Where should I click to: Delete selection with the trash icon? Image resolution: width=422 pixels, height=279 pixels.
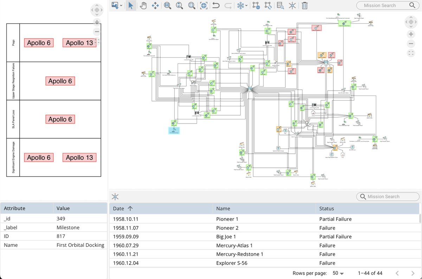(305, 5)
